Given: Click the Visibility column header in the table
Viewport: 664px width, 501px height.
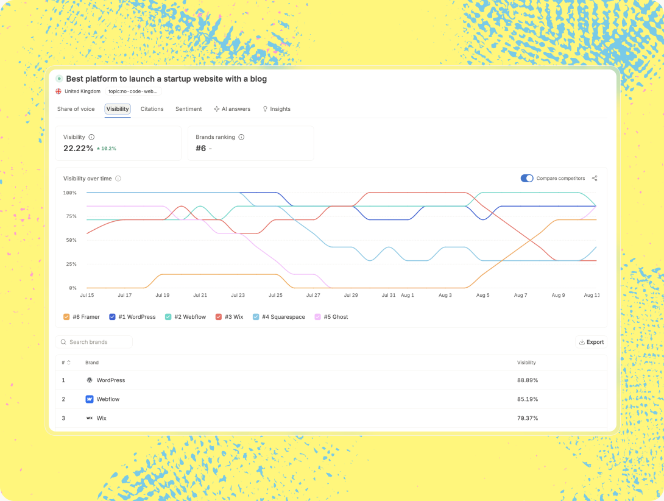Looking at the screenshot, I should coord(526,363).
